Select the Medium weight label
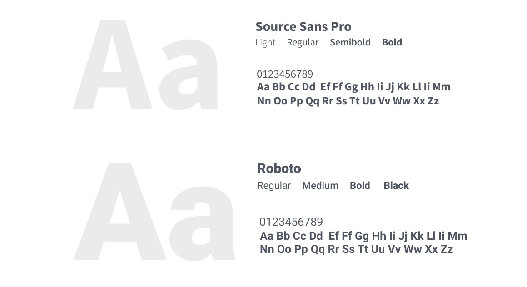Image resolution: width=527 pixels, height=287 pixels. [320, 186]
